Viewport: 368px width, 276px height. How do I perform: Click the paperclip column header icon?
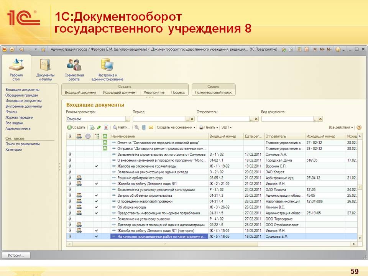[70, 136]
